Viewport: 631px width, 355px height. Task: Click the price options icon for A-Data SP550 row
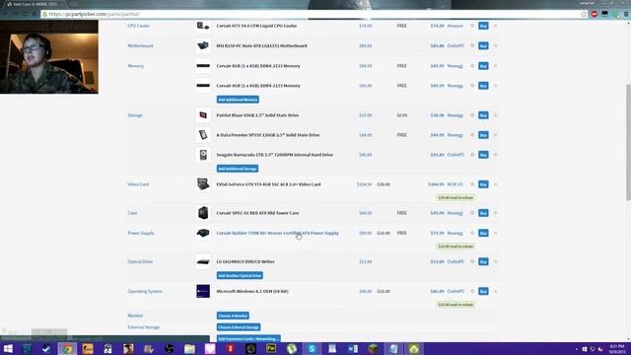click(472, 135)
